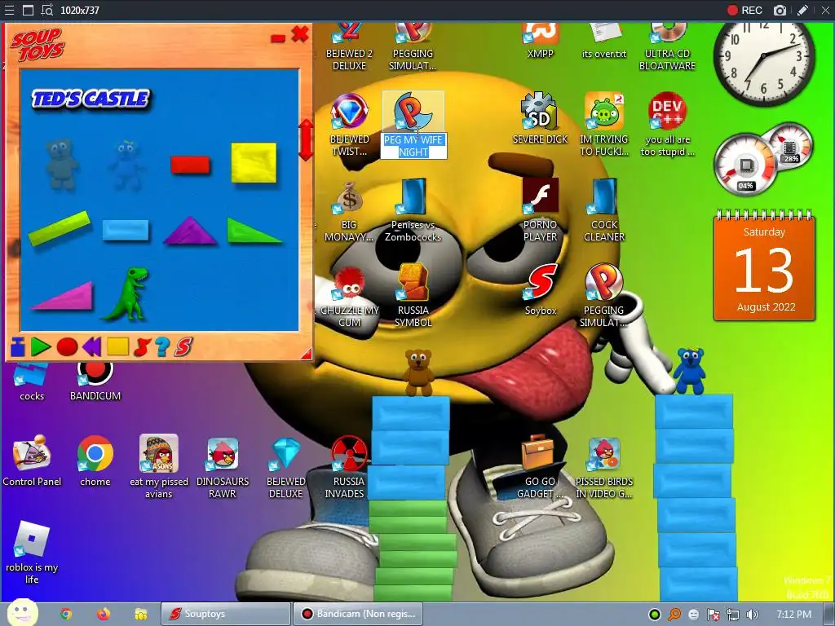Open the 1020x737 recording size selector
Screen dimensions: 835x626
click(x=80, y=10)
